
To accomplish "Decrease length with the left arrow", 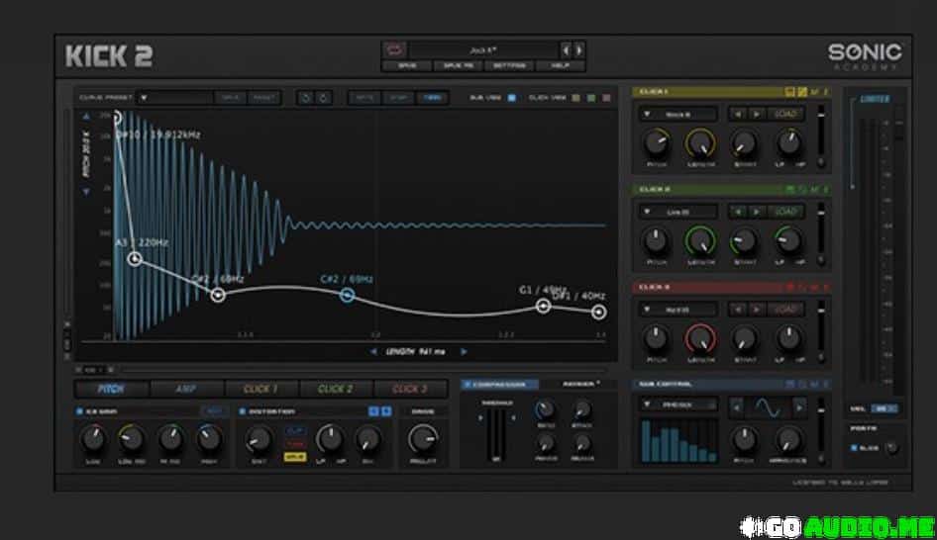I will 373,352.
